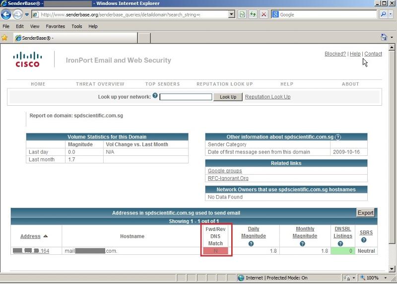
Task: Open the RFC-Ignorant.Org link
Action: tap(228, 178)
